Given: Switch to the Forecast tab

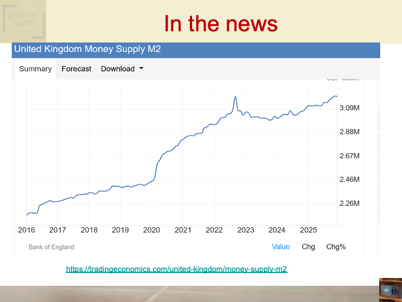Looking at the screenshot, I should point(76,69).
